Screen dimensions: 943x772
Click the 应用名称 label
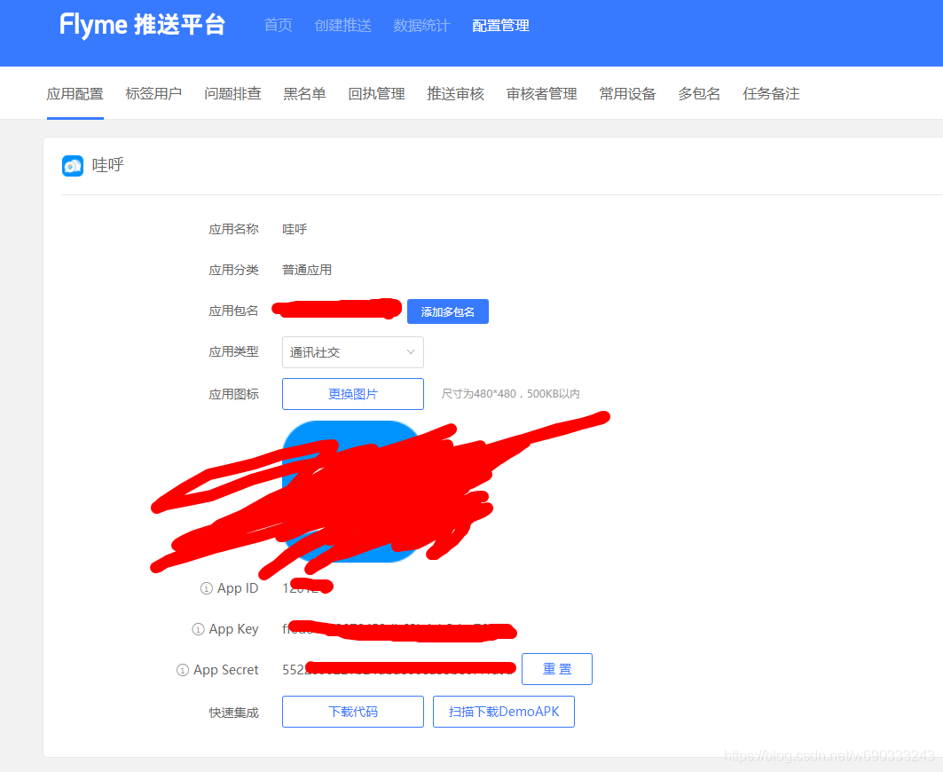click(233, 229)
